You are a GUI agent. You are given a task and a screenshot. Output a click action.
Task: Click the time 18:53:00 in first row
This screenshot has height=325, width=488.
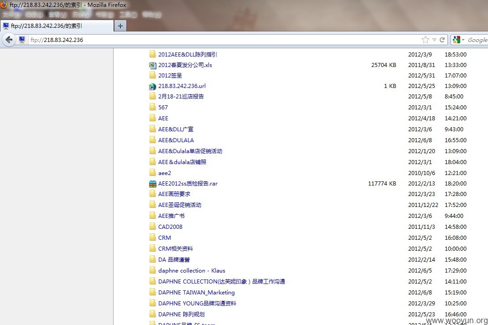pyautogui.click(x=455, y=54)
